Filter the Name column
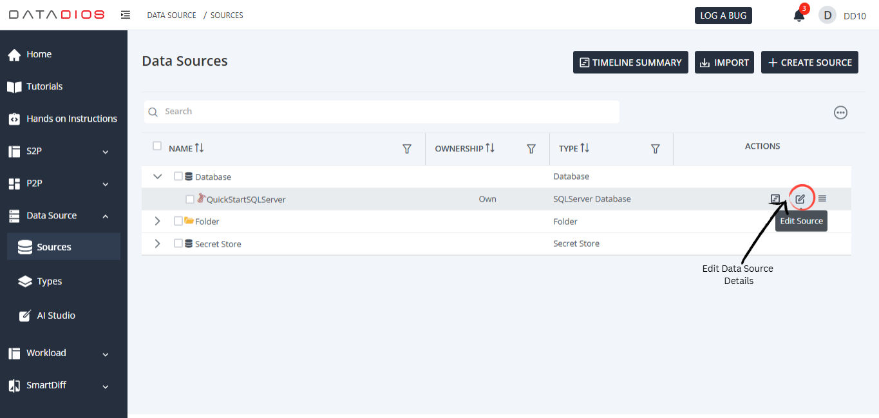This screenshot has width=879, height=418. click(407, 149)
